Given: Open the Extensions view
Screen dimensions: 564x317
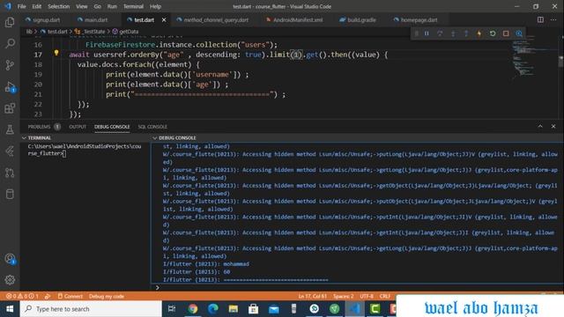Looking at the screenshot, I should tap(10, 108).
